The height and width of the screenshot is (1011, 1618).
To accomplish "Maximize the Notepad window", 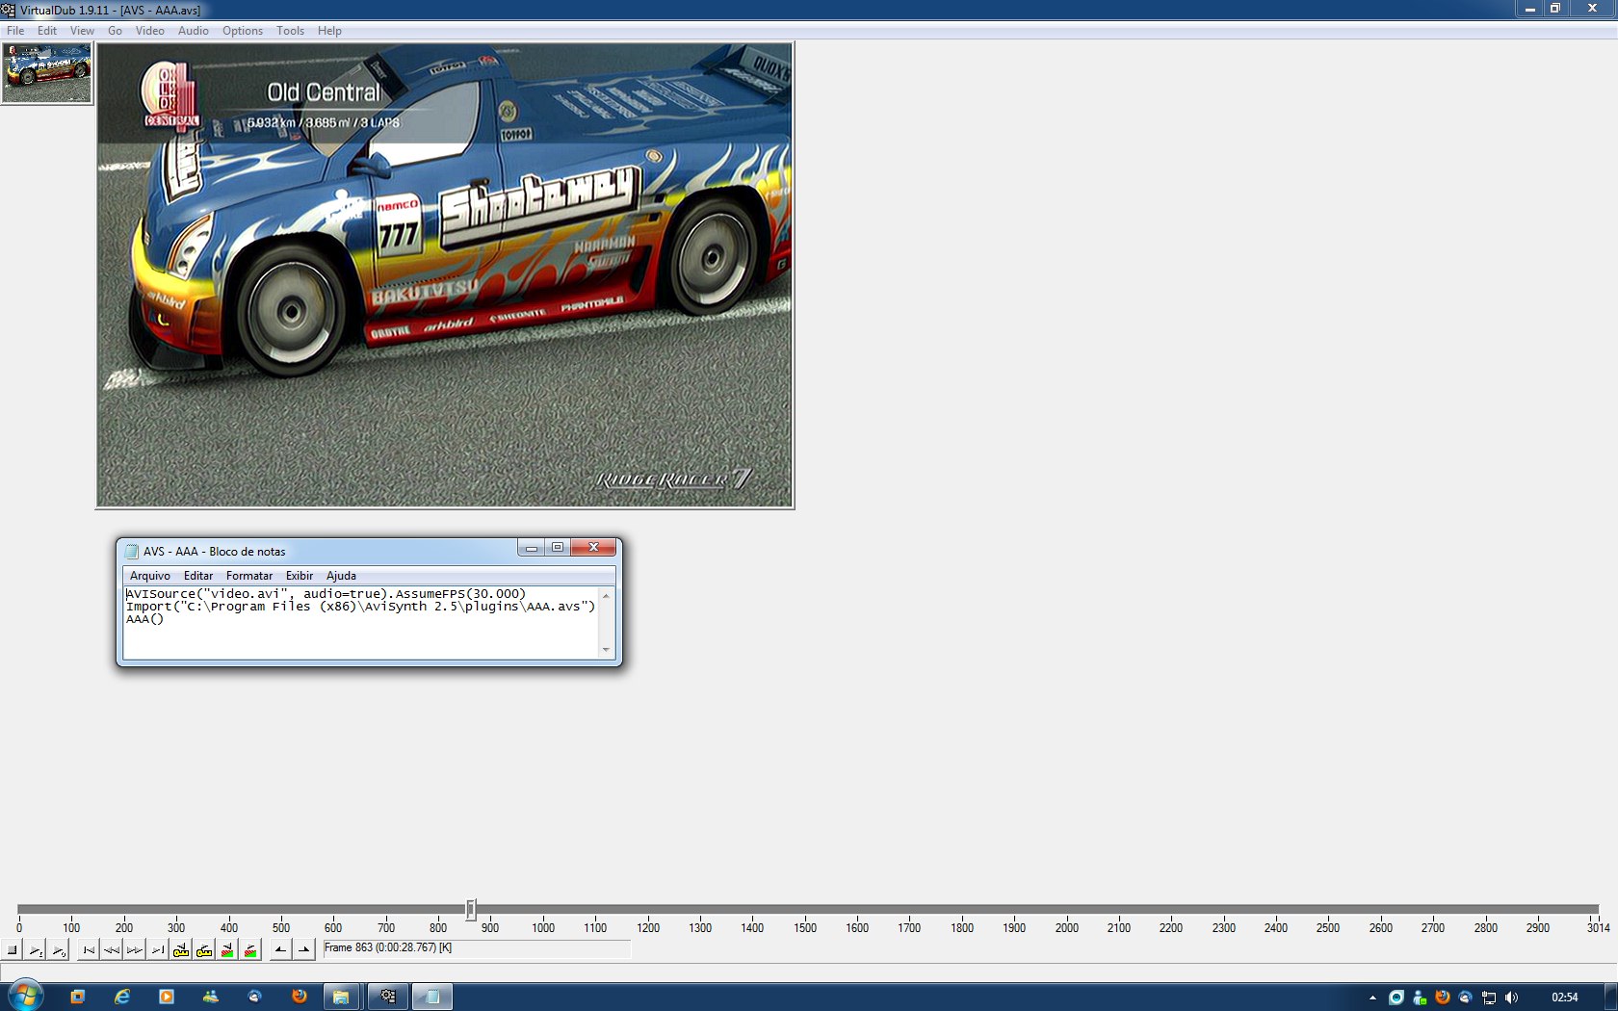I will click(x=557, y=548).
